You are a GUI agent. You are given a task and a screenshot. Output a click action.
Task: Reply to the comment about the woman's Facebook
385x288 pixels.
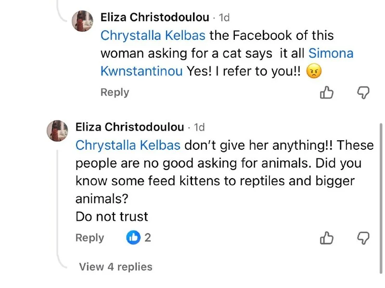tap(115, 92)
